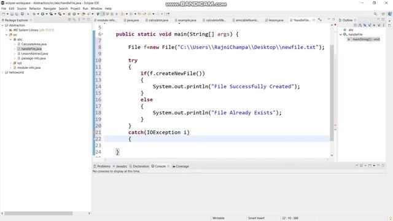
Task: Toggle Hide Local Types in Outline toolbar
Action: coord(379,25)
